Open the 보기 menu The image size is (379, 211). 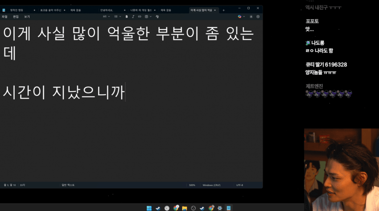tap(27, 17)
